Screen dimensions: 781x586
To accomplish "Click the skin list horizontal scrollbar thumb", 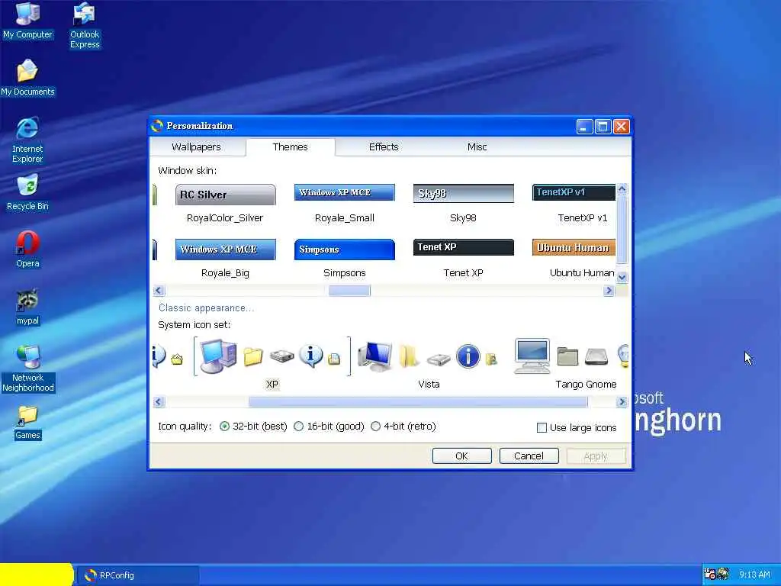I will tap(349, 291).
